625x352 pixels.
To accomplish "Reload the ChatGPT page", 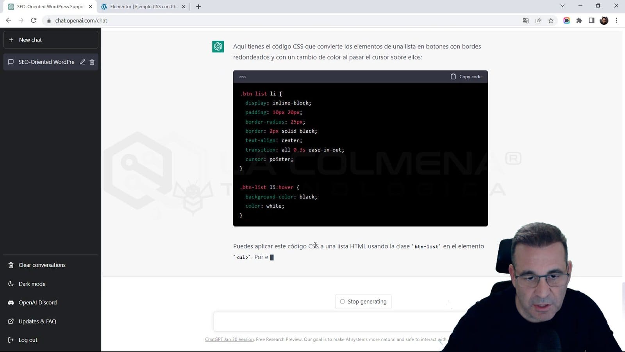I will 33,20.
